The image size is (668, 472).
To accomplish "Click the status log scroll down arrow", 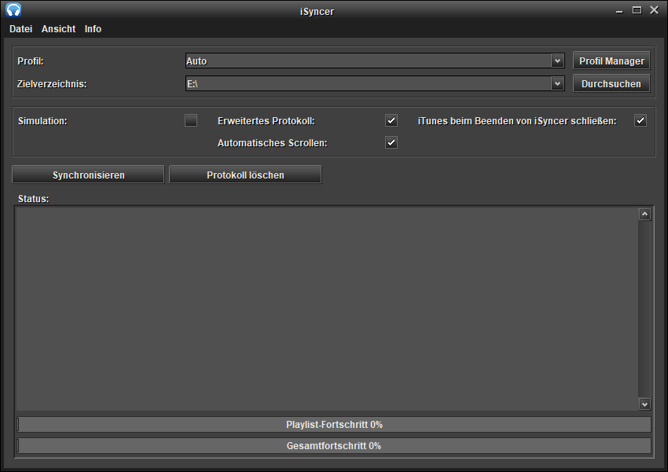I will pyautogui.click(x=644, y=404).
